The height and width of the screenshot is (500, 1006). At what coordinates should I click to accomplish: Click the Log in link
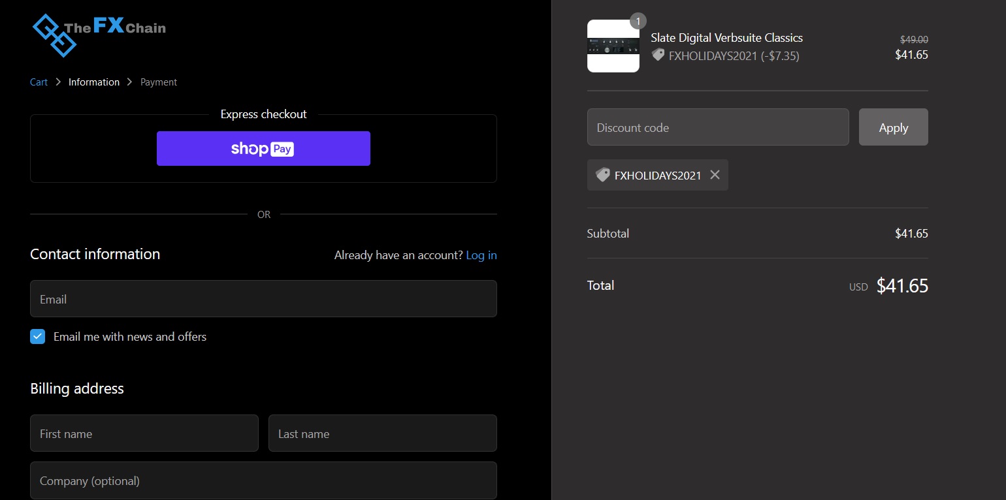(481, 255)
